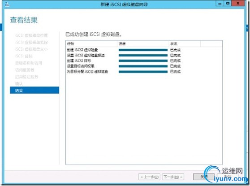Select the 为目标分配 iSCSI 虚拟磁盘 task row
This screenshot has height=186, width=250.
tap(144, 72)
